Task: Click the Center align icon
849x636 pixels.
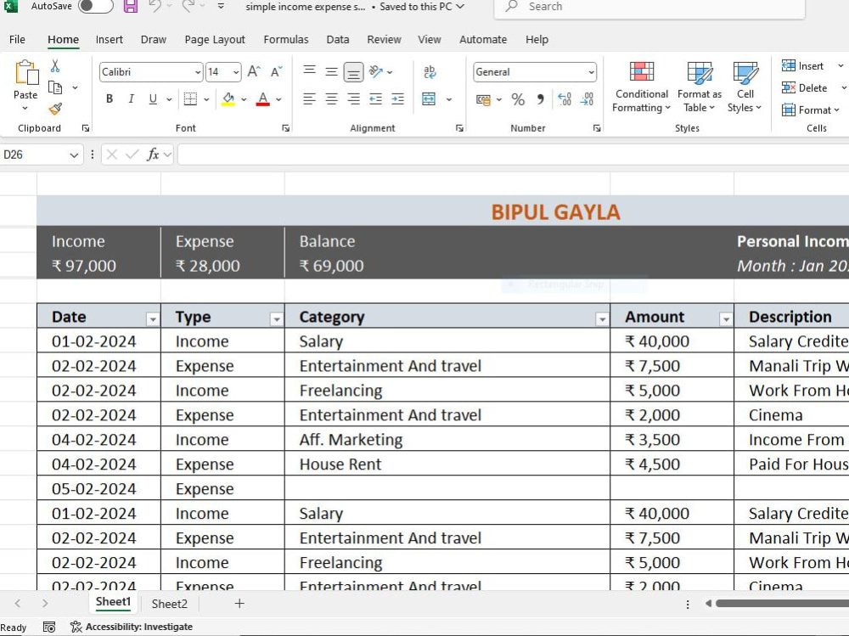Action: pos(331,99)
